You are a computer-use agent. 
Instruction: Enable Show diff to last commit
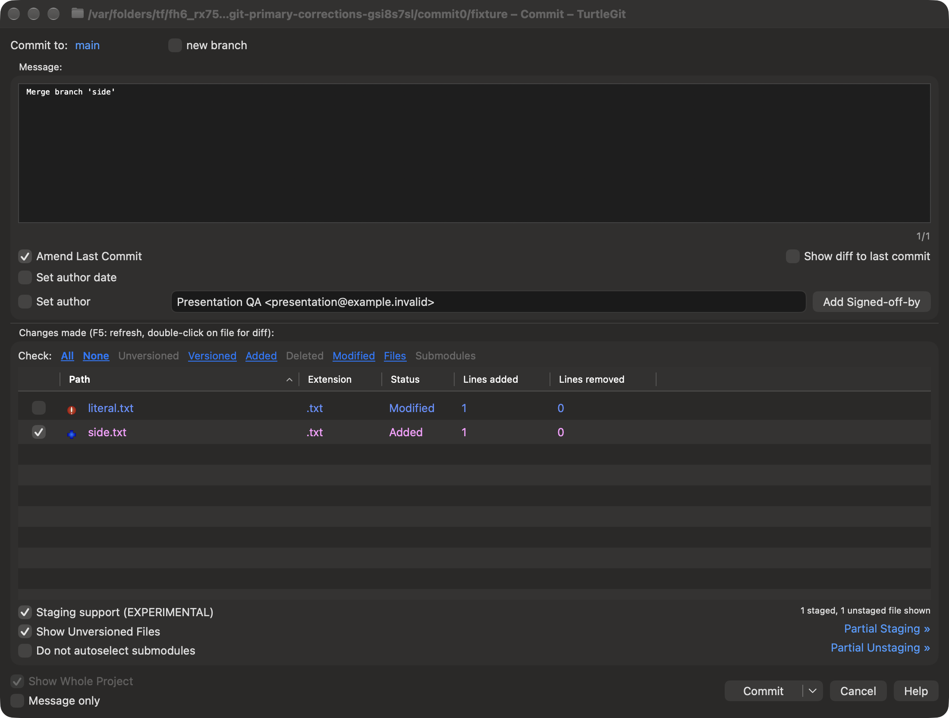(x=792, y=256)
